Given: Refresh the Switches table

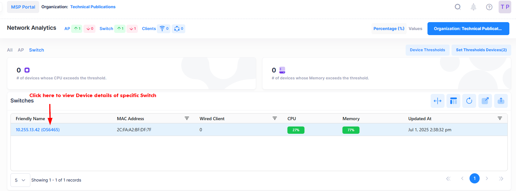Looking at the screenshot, I should coord(469,101).
